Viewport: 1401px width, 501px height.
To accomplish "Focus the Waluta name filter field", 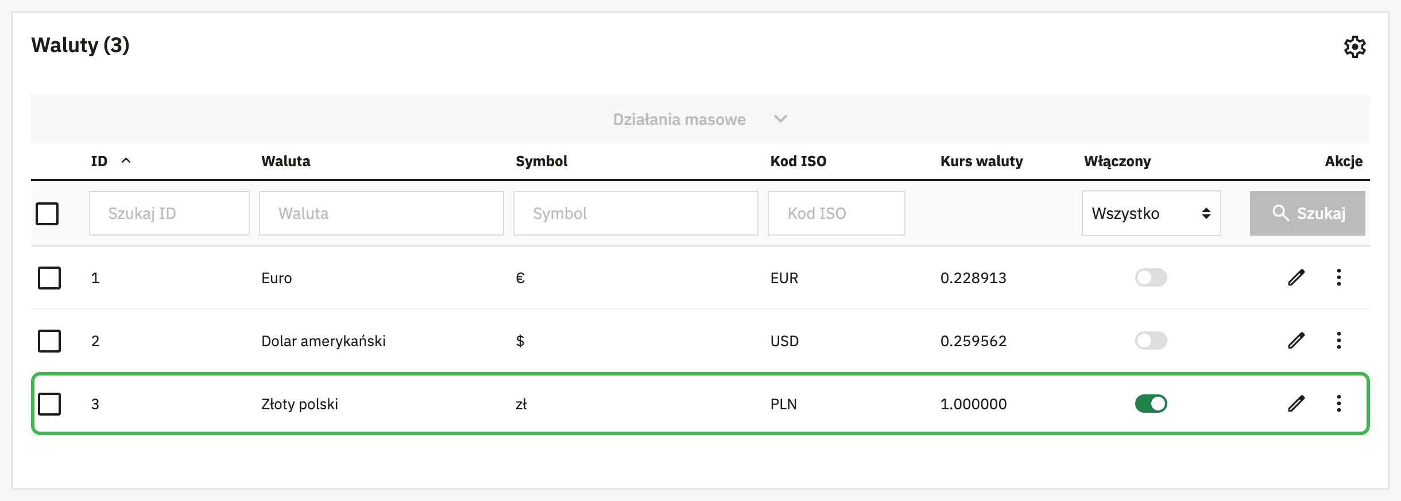I will 381,213.
